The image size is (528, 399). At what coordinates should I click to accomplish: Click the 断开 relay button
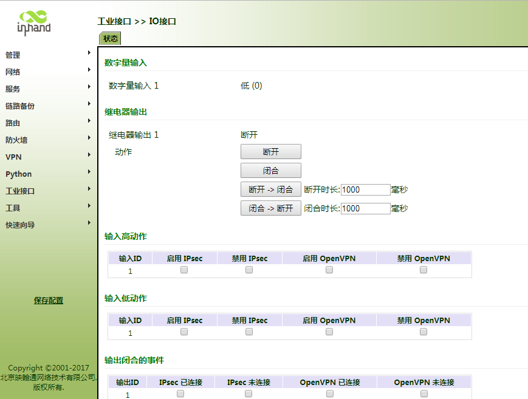coord(270,152)
